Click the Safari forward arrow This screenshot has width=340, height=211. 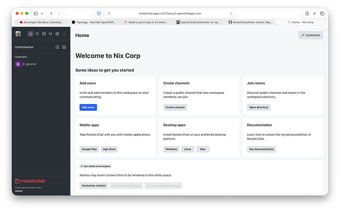point(59,13)
